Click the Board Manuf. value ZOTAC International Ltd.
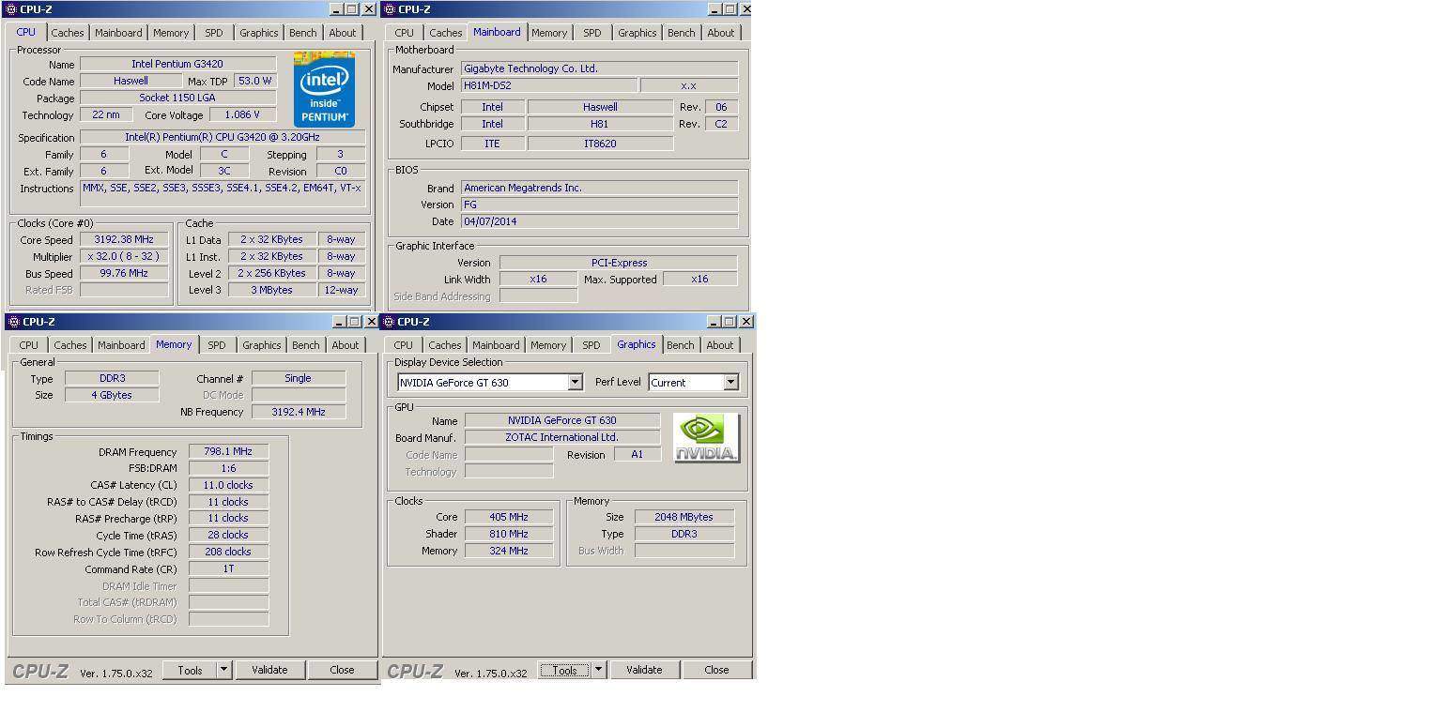 [x=562, y=437]
